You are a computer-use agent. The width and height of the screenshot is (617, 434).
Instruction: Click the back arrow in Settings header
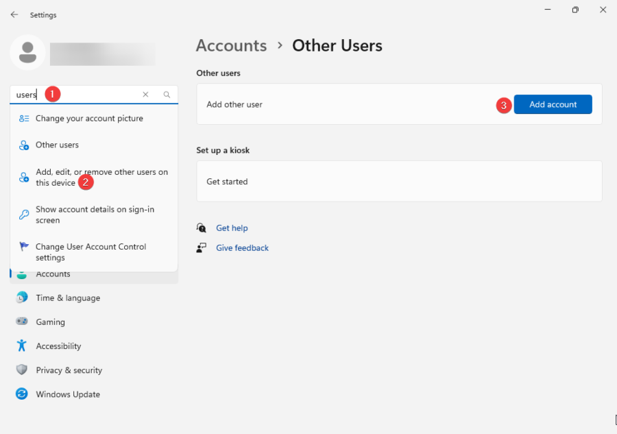click(x=14, y=14)
